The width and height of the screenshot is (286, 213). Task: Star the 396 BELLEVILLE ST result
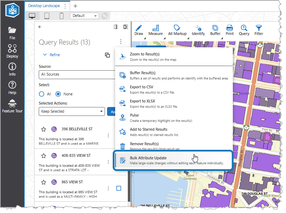44,129
